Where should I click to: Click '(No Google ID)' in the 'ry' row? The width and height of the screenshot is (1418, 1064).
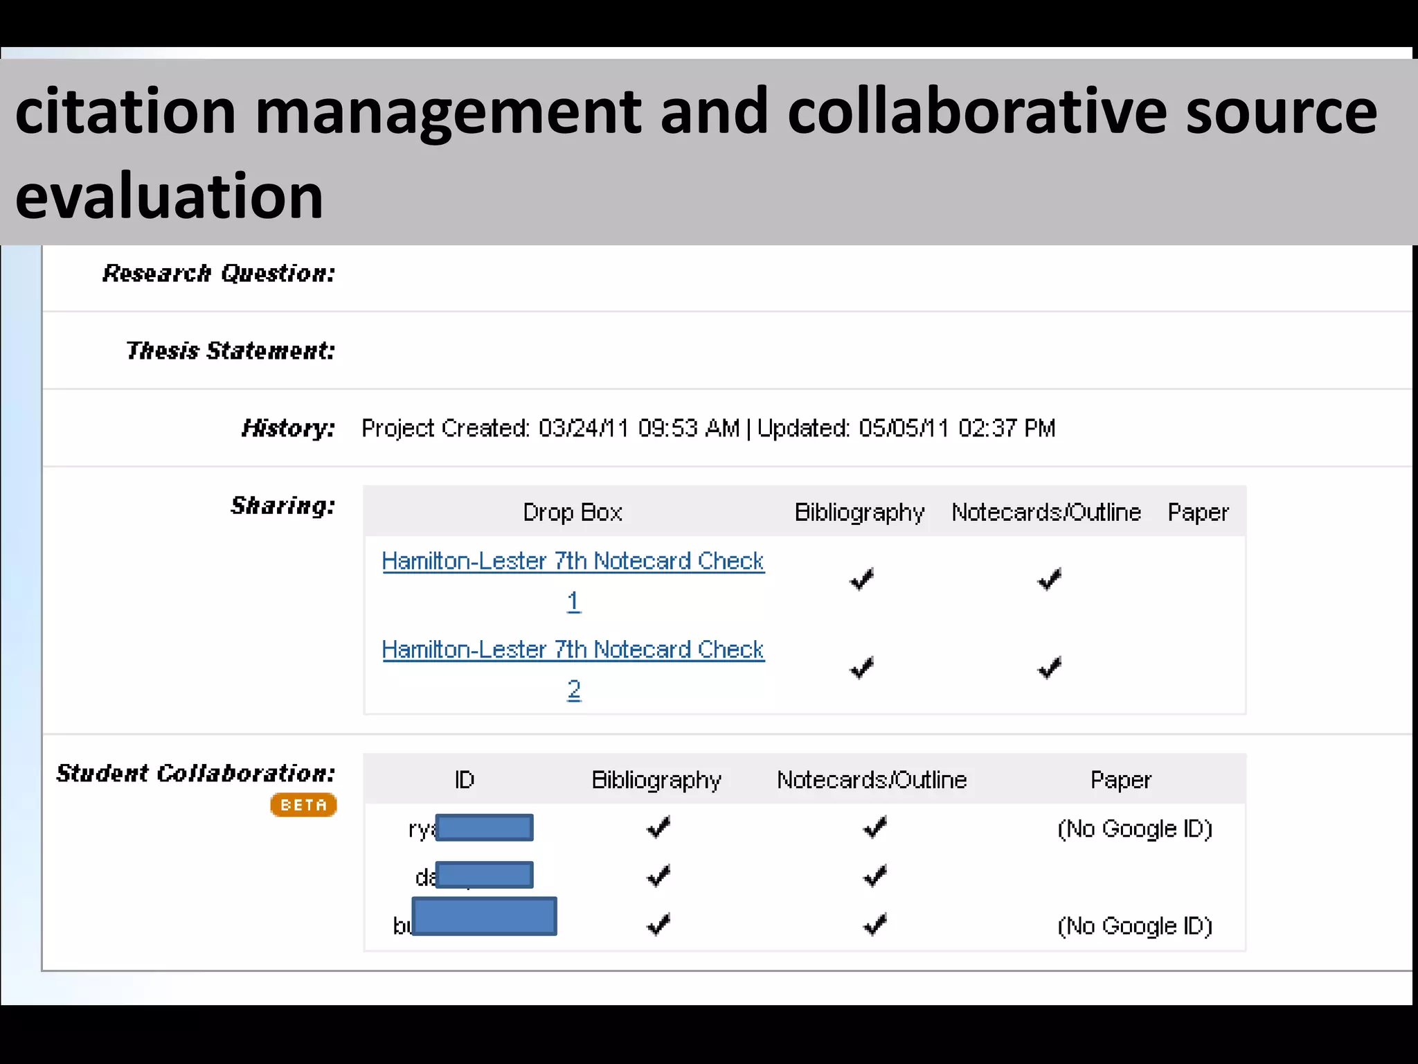tap(1135, 829)
